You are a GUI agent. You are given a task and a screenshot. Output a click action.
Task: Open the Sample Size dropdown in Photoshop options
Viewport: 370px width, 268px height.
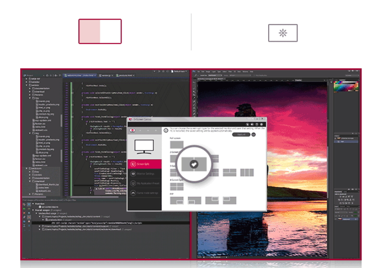214,75
